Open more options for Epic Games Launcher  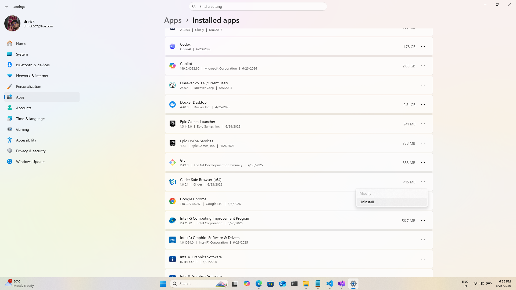423,124
